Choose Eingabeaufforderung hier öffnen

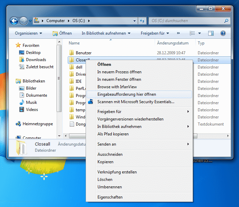[139, 94]
